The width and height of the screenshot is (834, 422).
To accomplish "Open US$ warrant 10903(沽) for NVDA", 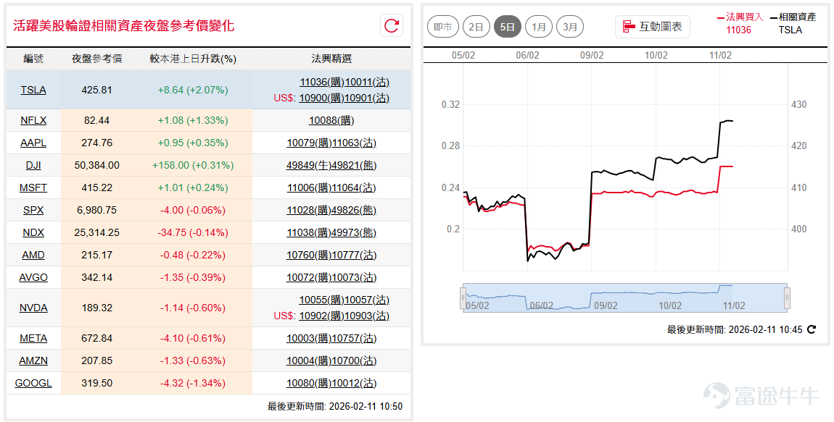I will (367, 316).
